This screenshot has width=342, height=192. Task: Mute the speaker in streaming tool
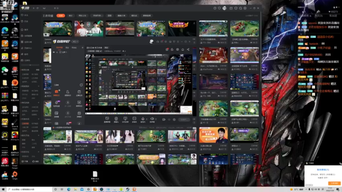[x=152, y=119]
